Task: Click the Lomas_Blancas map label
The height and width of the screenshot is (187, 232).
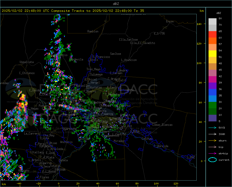Action: coord(162,125)
